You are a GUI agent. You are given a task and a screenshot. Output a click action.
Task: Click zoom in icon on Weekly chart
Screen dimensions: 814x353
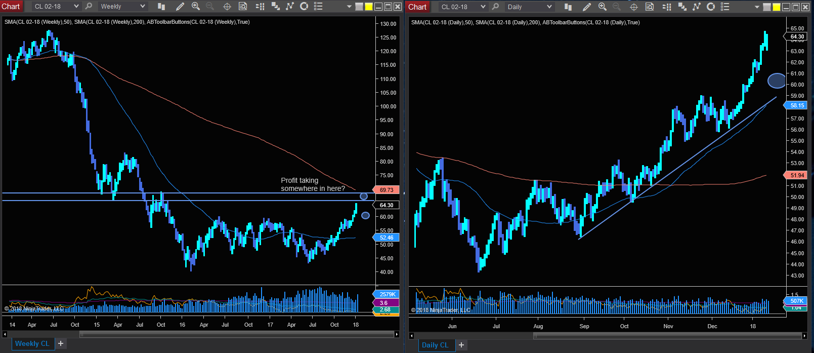[196, 7]
